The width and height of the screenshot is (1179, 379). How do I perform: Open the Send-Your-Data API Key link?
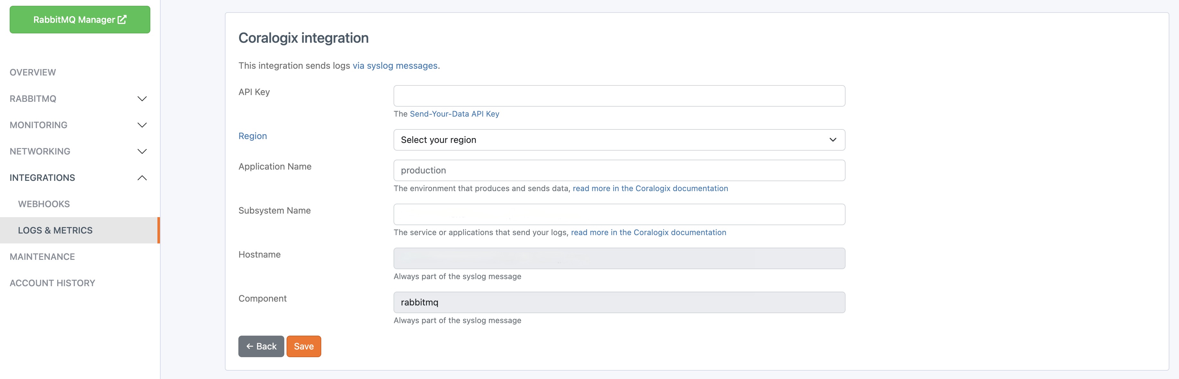[x=455, y=113]
